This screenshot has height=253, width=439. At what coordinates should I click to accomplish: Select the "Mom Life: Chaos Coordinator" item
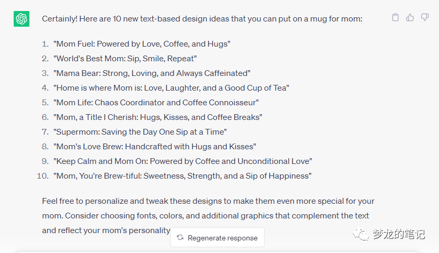(x=156, y=103)
